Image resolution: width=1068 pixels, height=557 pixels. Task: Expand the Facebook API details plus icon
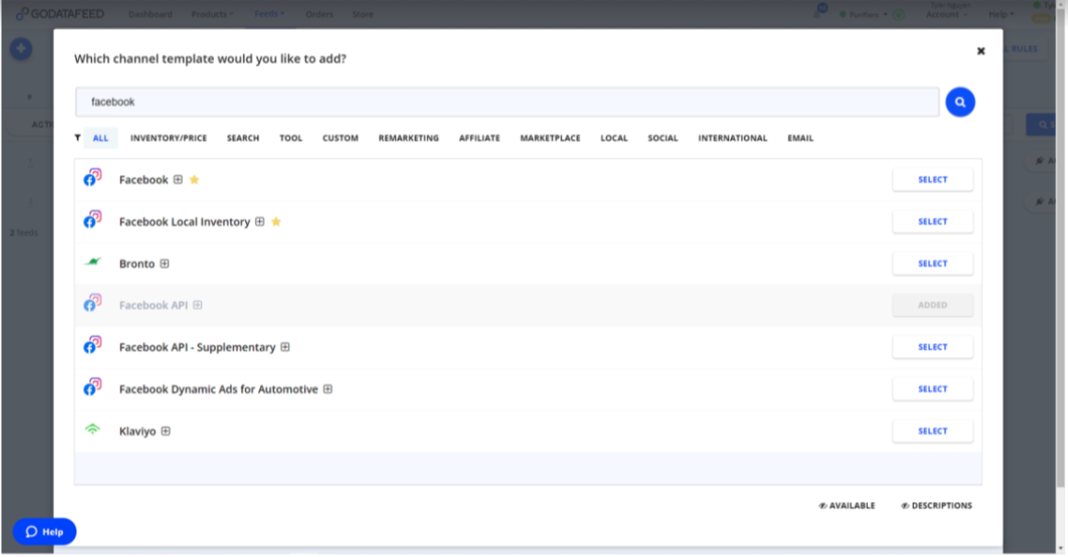197,305
